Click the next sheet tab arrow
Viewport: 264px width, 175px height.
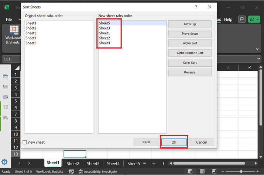click(29, 163)
